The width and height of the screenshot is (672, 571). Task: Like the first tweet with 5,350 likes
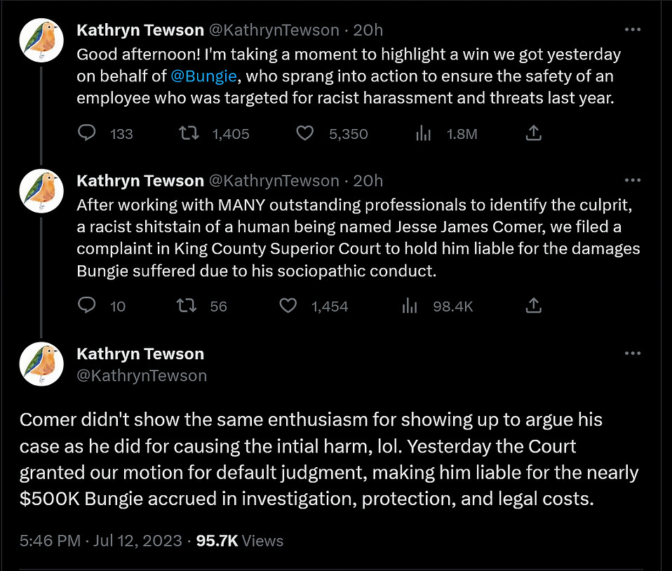304,133
